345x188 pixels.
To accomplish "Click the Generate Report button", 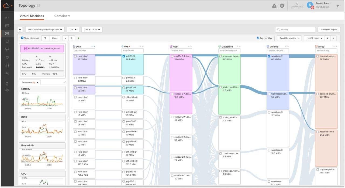I will 329,30.
